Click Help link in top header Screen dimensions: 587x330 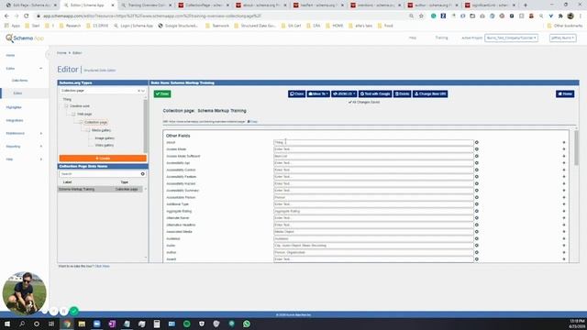[413, 38]
